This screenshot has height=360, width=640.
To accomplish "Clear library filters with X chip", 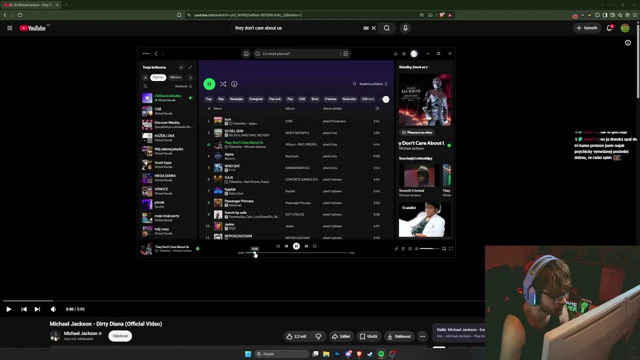I will point(145,77).
